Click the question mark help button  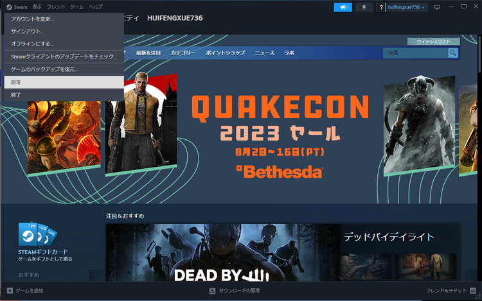click(x=381, y=7)
